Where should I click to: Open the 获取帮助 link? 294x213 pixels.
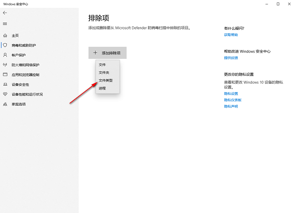[x=231, y=35]
